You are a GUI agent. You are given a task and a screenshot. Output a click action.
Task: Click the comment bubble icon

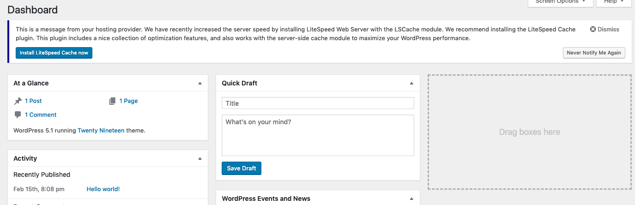coord(18,115)
